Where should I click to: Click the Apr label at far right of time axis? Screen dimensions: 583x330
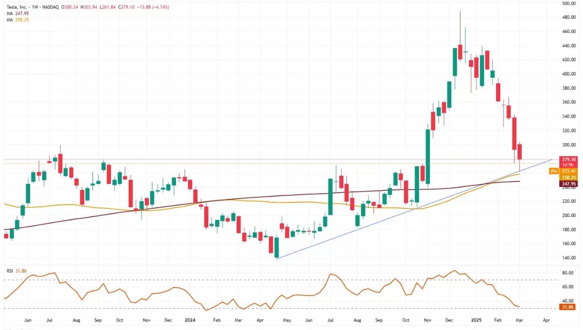546,321
